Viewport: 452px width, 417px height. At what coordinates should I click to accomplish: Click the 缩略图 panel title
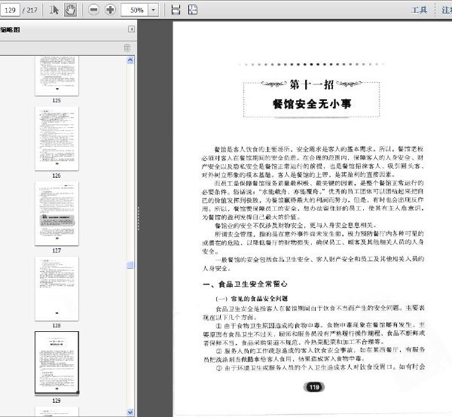(10, 29)
